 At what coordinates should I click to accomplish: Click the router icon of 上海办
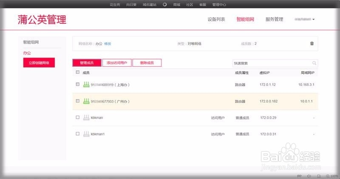[x=86, y=84]
